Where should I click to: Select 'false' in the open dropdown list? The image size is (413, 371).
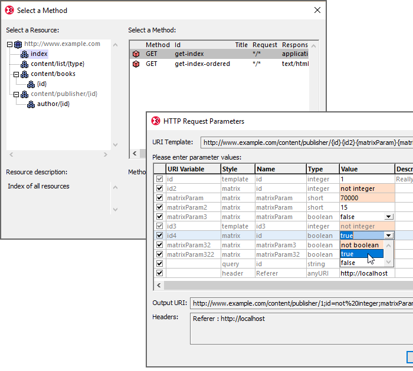pyautogui.click(x=348, y=263)
